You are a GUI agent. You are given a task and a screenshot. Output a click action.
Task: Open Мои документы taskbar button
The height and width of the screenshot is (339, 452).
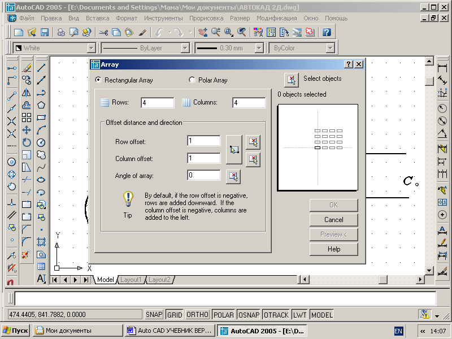[77, 331]
